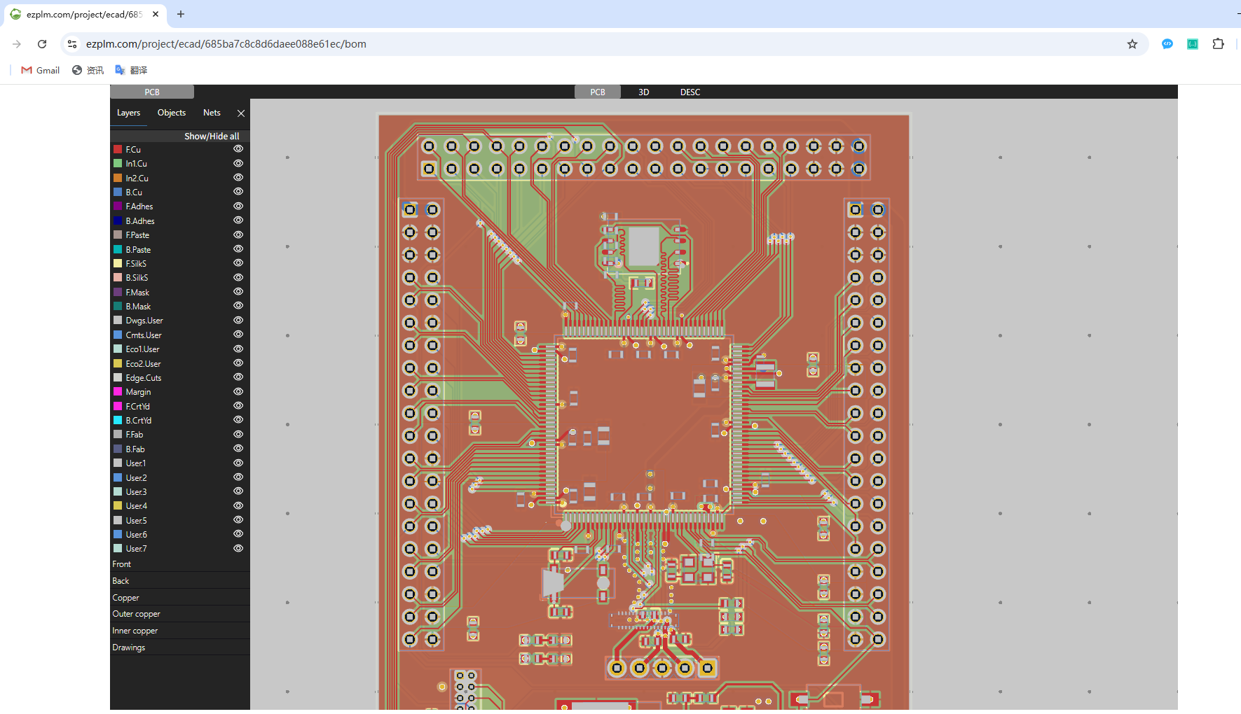
Task: Toggle the F.Mask layer eye icon
Action: [238, 292]
